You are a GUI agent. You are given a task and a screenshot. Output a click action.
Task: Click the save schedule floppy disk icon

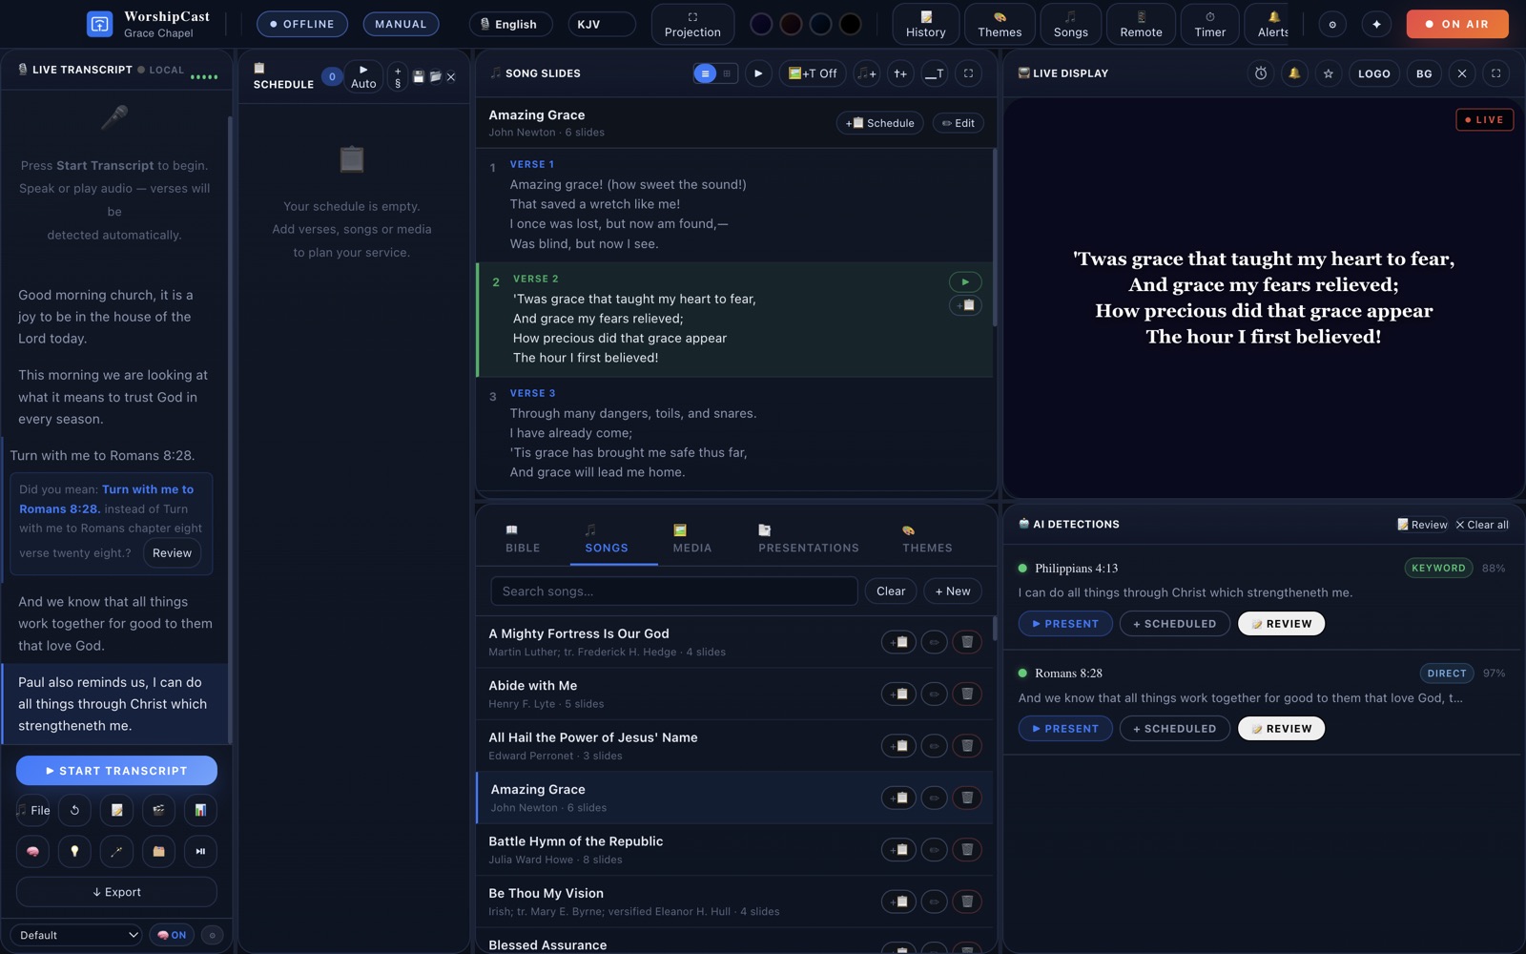418,76
